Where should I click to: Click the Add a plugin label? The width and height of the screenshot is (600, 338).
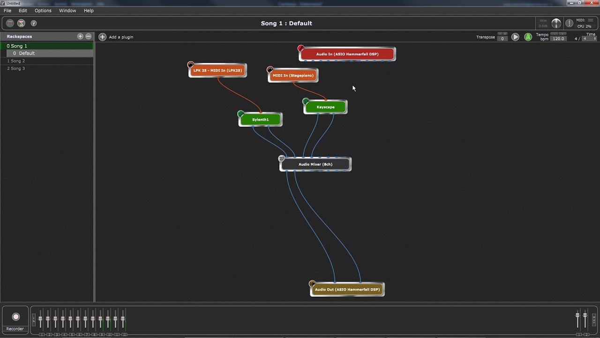[x=121, y=37]
